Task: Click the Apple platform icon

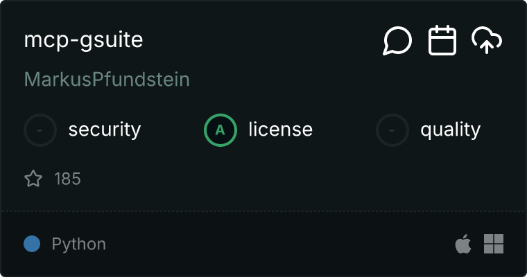Action: click(x=462, y=244)
